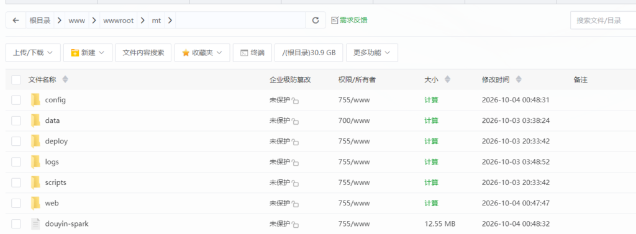This screenshot has height=234, width=636.
Task: Go to wwwroot in the breadcrumb path
Action: point(119,20)
